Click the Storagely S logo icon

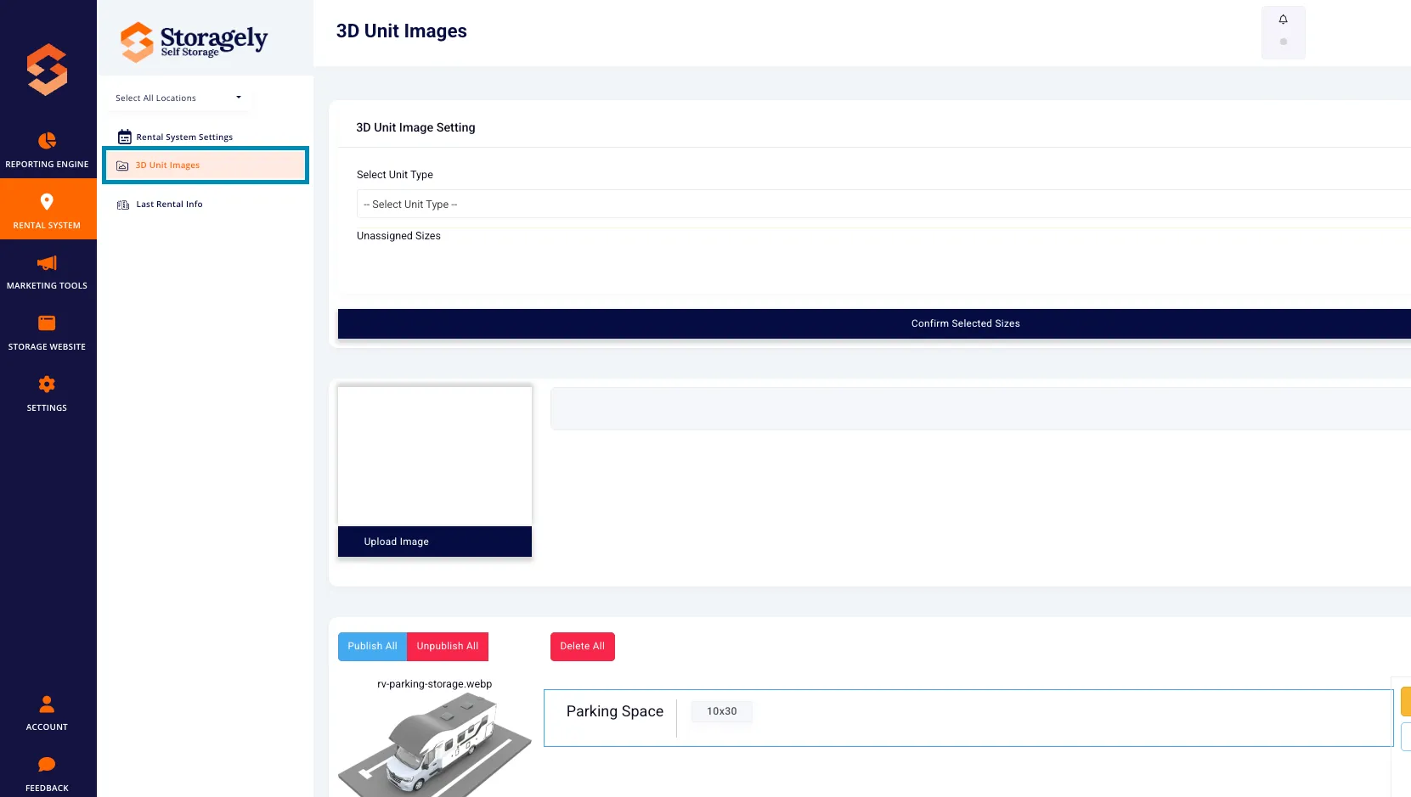[x=47, y=70]
